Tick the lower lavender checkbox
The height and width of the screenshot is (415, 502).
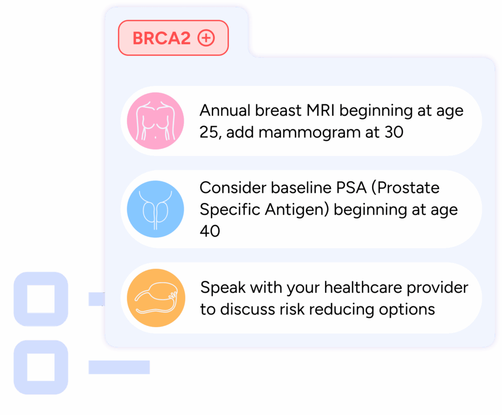41,367
